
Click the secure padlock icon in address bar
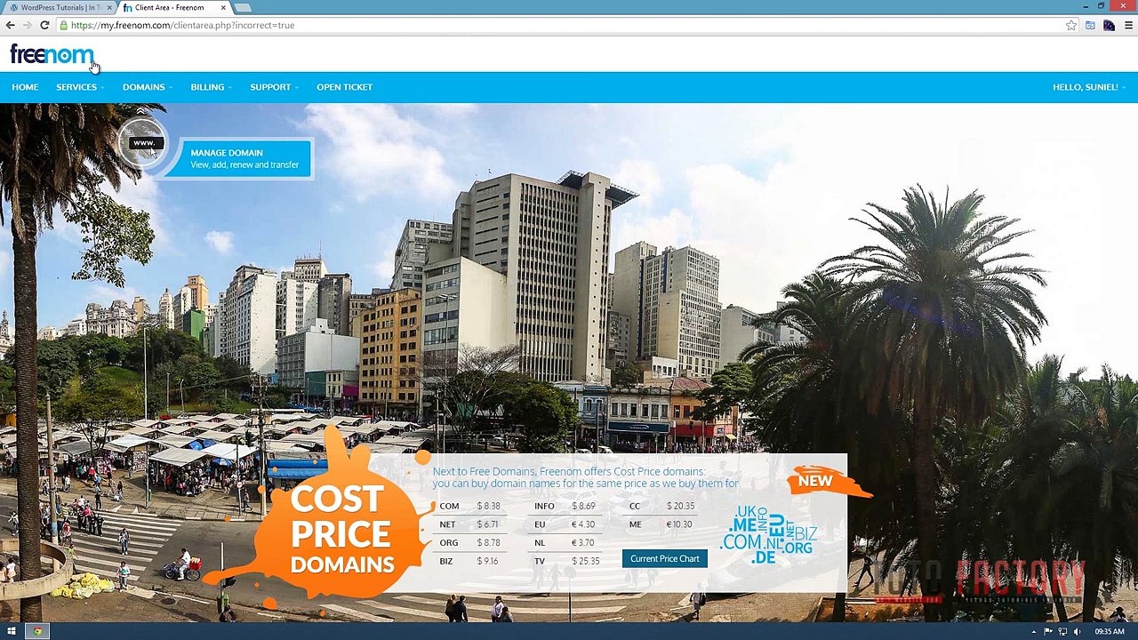pyautogui.click(x=63, y=25)
